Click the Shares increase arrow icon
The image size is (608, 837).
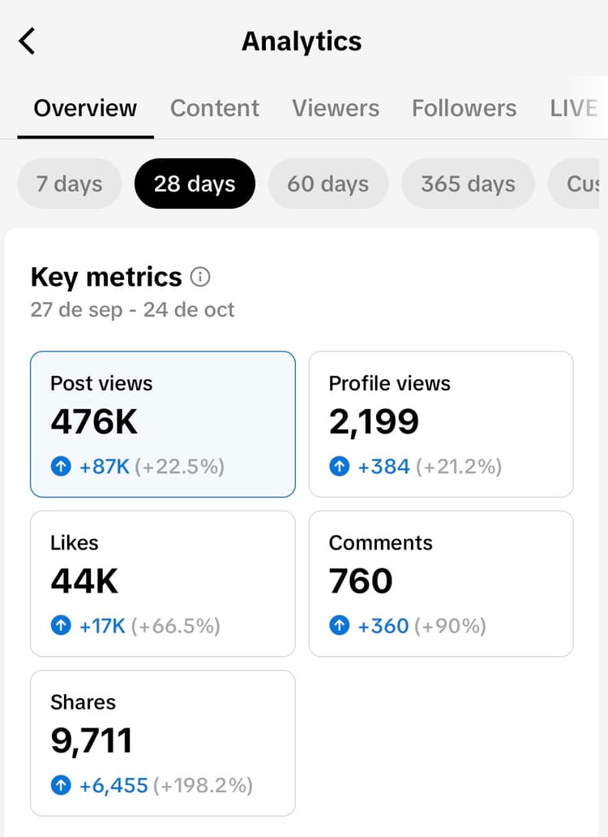click(x=61, y=785)
